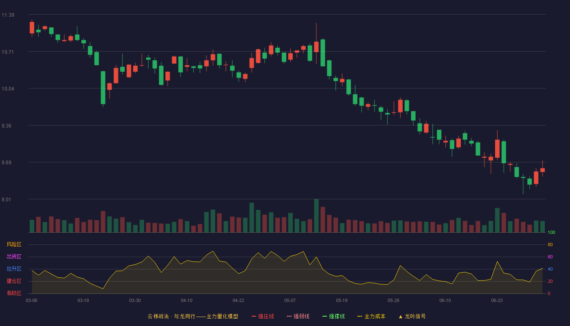570x326 pixels.
Task: Click the 06-10 date label
Action: [445, 300]
